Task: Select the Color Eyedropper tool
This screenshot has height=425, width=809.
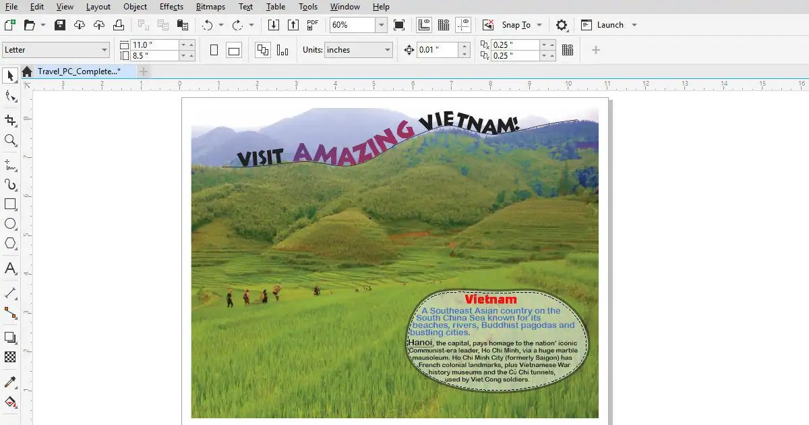Action: point(11,382)
